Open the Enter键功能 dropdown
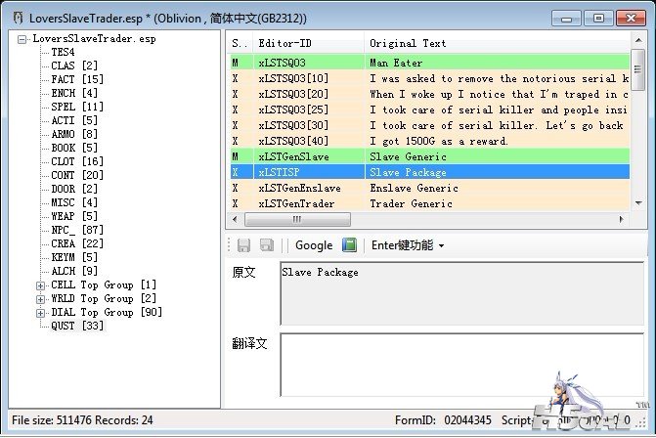Viewport: 656px width, 438px height. [x=408, y=245]
